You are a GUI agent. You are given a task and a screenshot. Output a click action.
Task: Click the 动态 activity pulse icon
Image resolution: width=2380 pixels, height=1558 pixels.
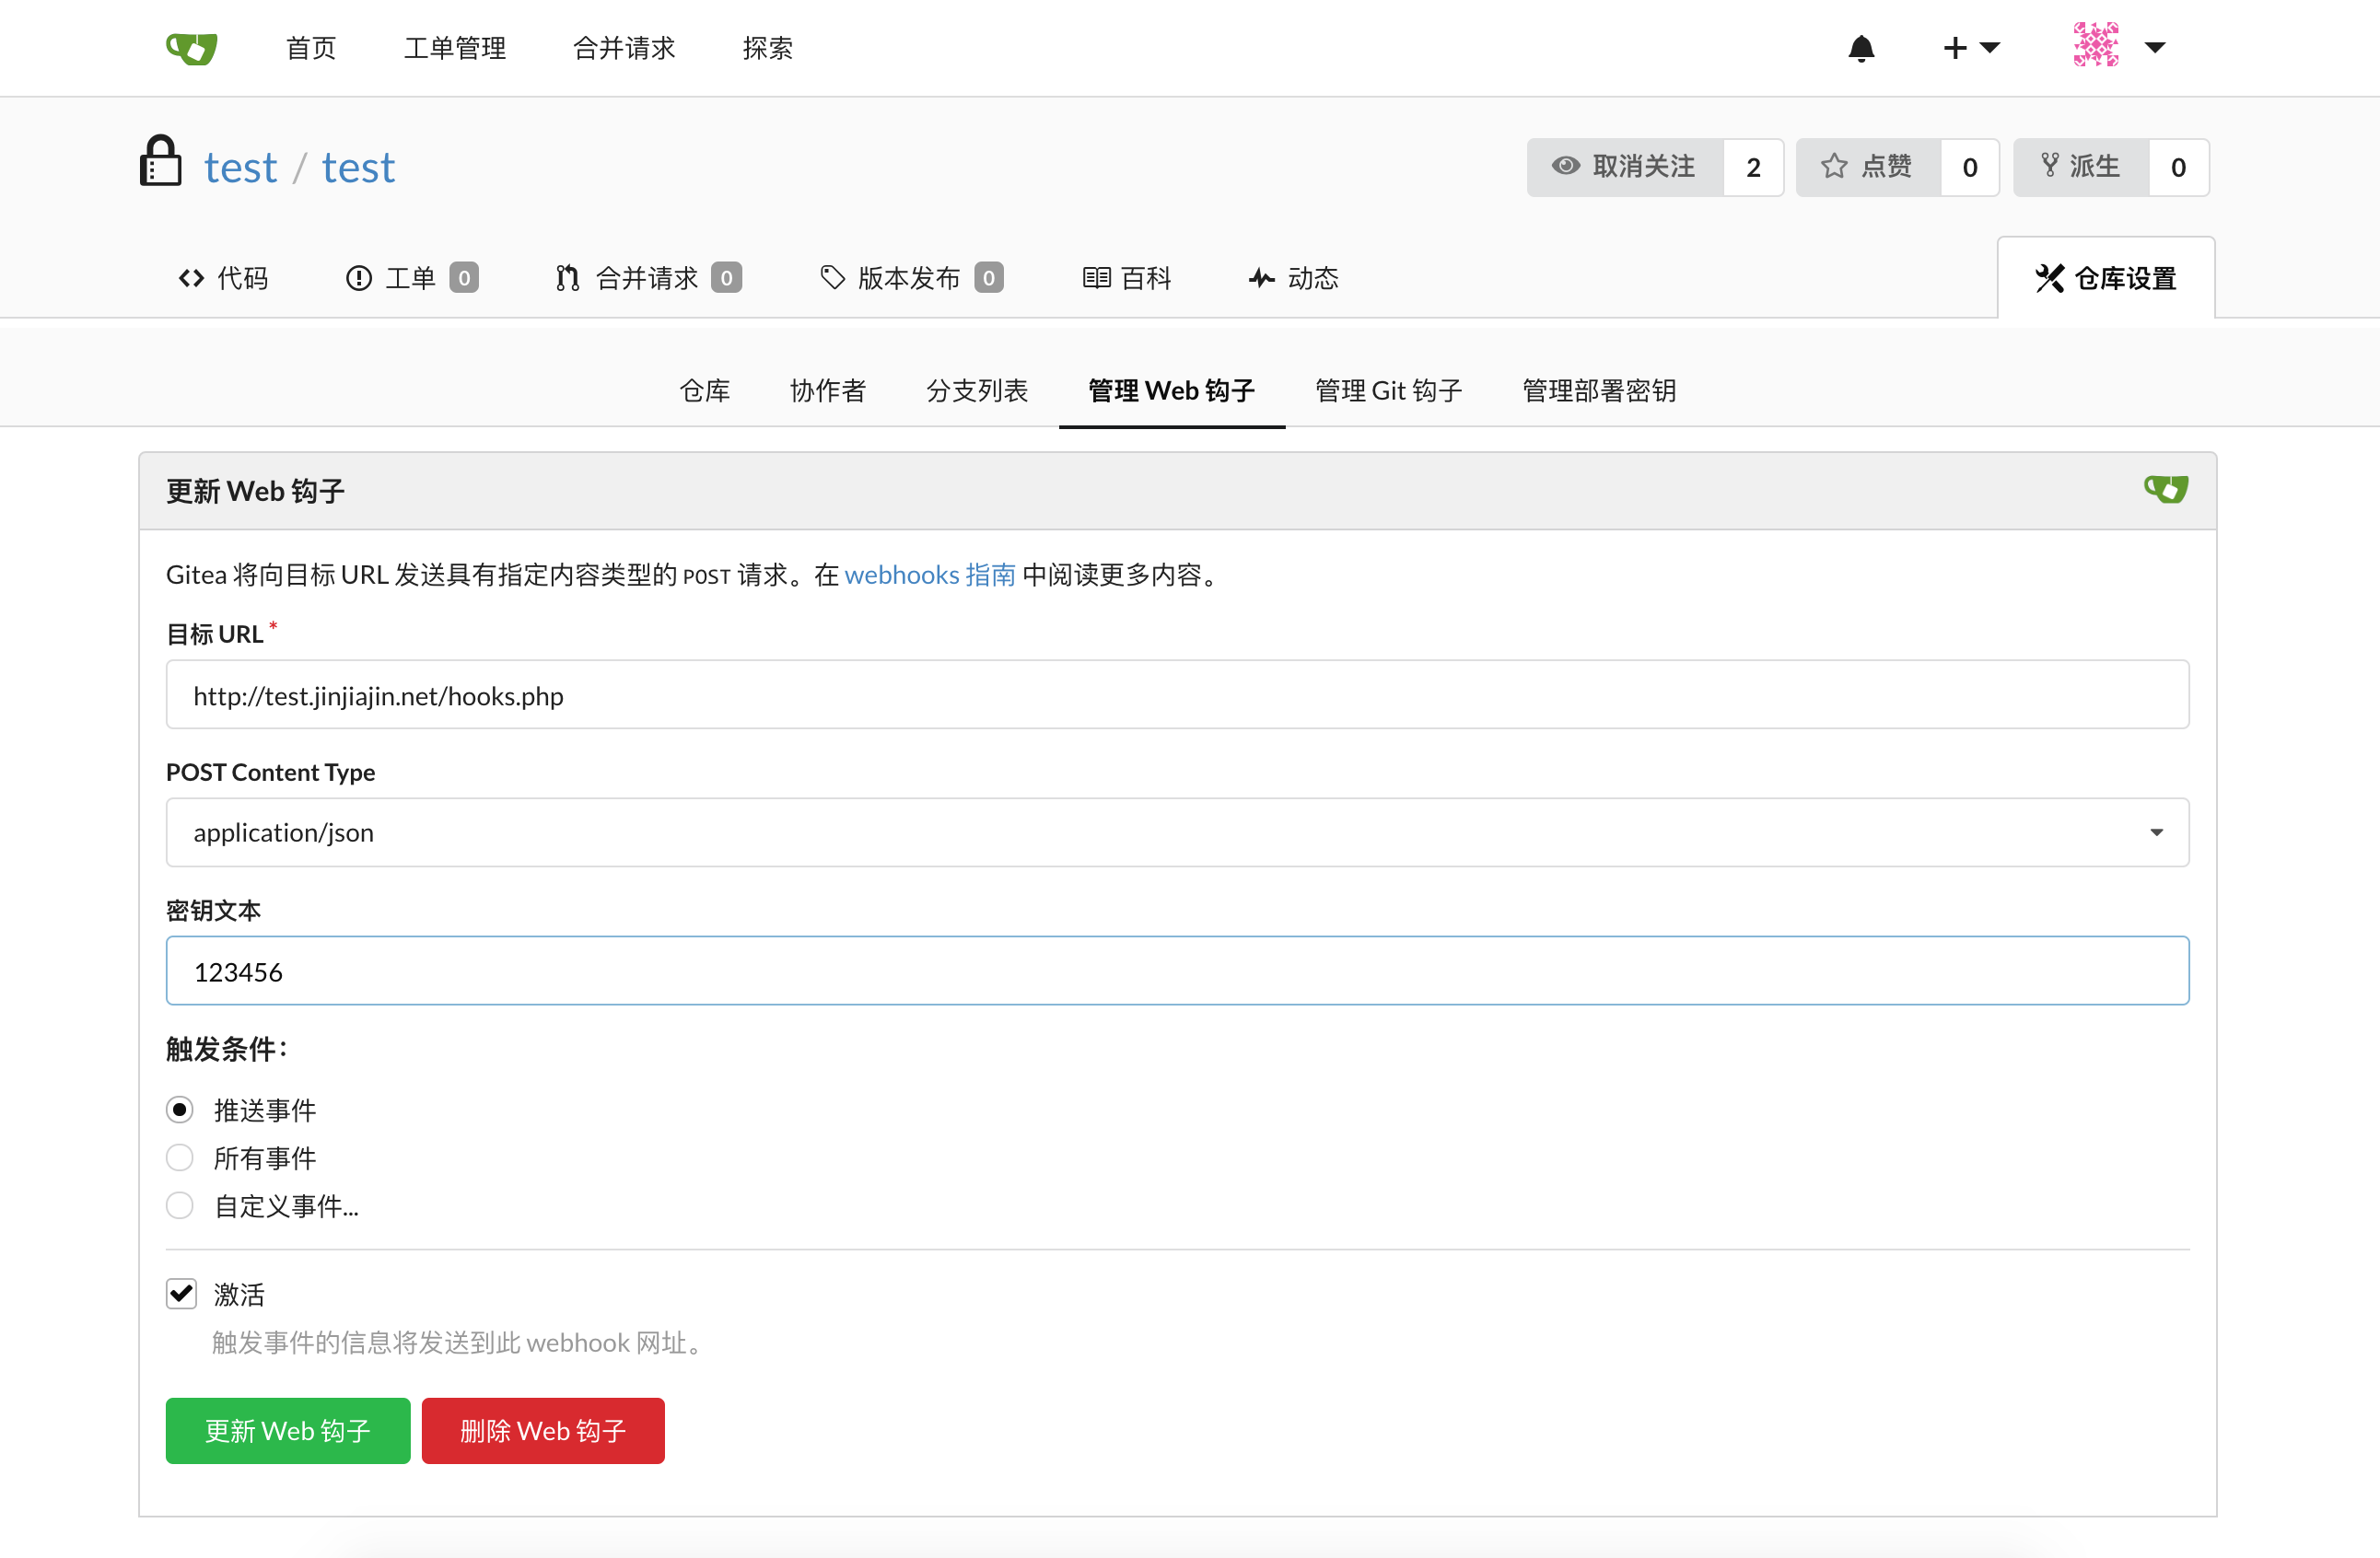[x=1260, y=278]
